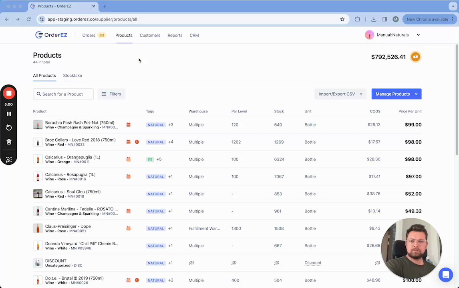Click calendar icon on Cantina Marilina row
Image resolution: width=459 pixels, height=288 pixels.
tap(128, 211)
